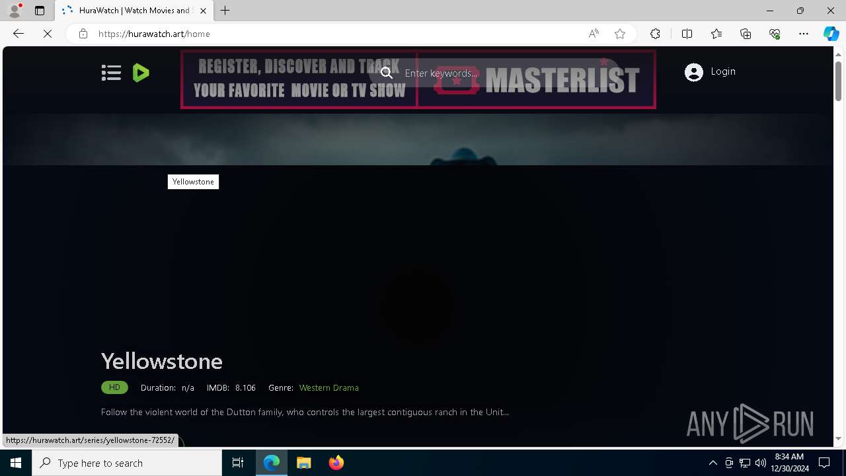Click the taskbar search box
Screen dimensions: 846x476
(127, 463)
